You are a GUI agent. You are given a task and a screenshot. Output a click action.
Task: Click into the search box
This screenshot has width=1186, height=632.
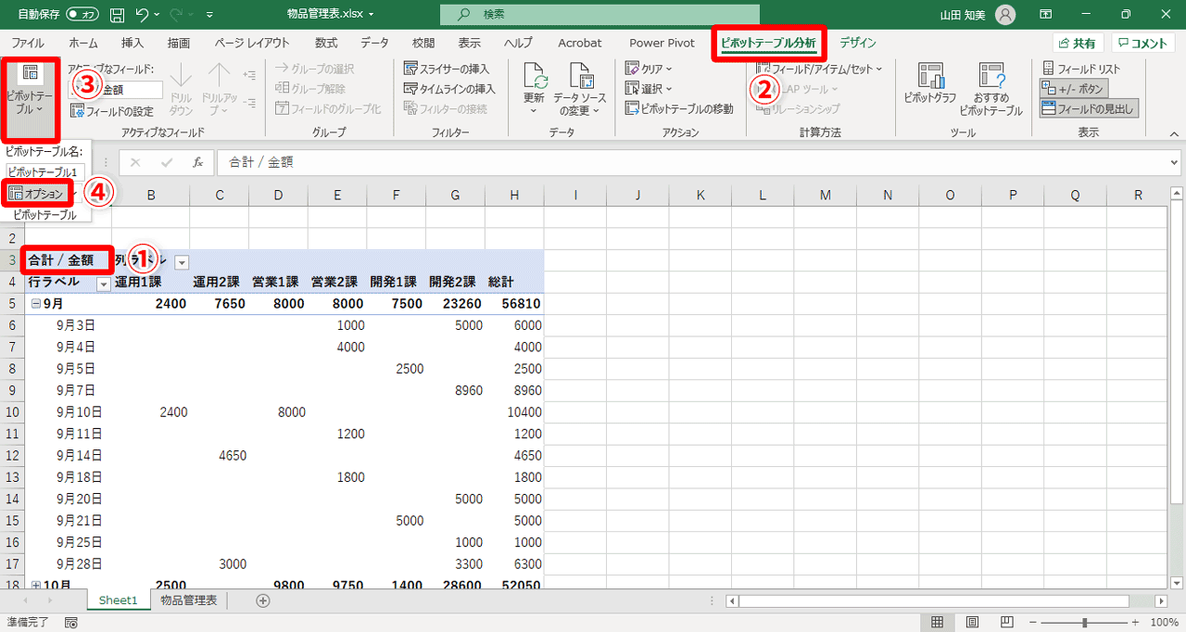point(599,15)
